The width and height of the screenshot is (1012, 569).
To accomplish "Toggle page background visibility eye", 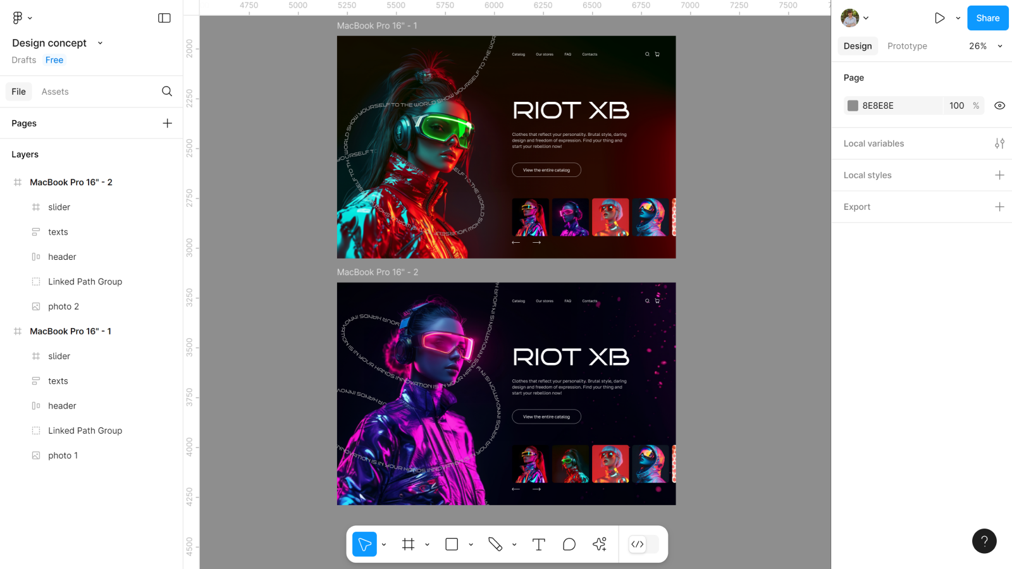I will pos(999,106).
